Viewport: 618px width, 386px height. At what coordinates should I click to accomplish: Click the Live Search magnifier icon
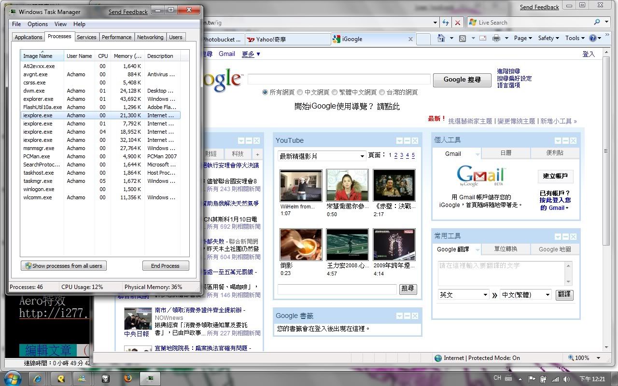[597, 22]
